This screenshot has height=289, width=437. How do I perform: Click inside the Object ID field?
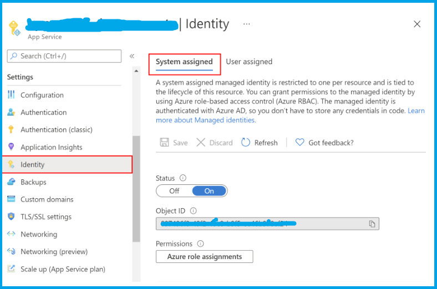point(267,224)
